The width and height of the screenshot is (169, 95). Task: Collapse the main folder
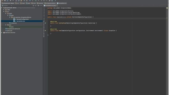(x=6, y=13)
